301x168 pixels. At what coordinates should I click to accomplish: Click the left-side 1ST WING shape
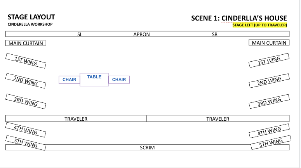click(x=26, y=60)
